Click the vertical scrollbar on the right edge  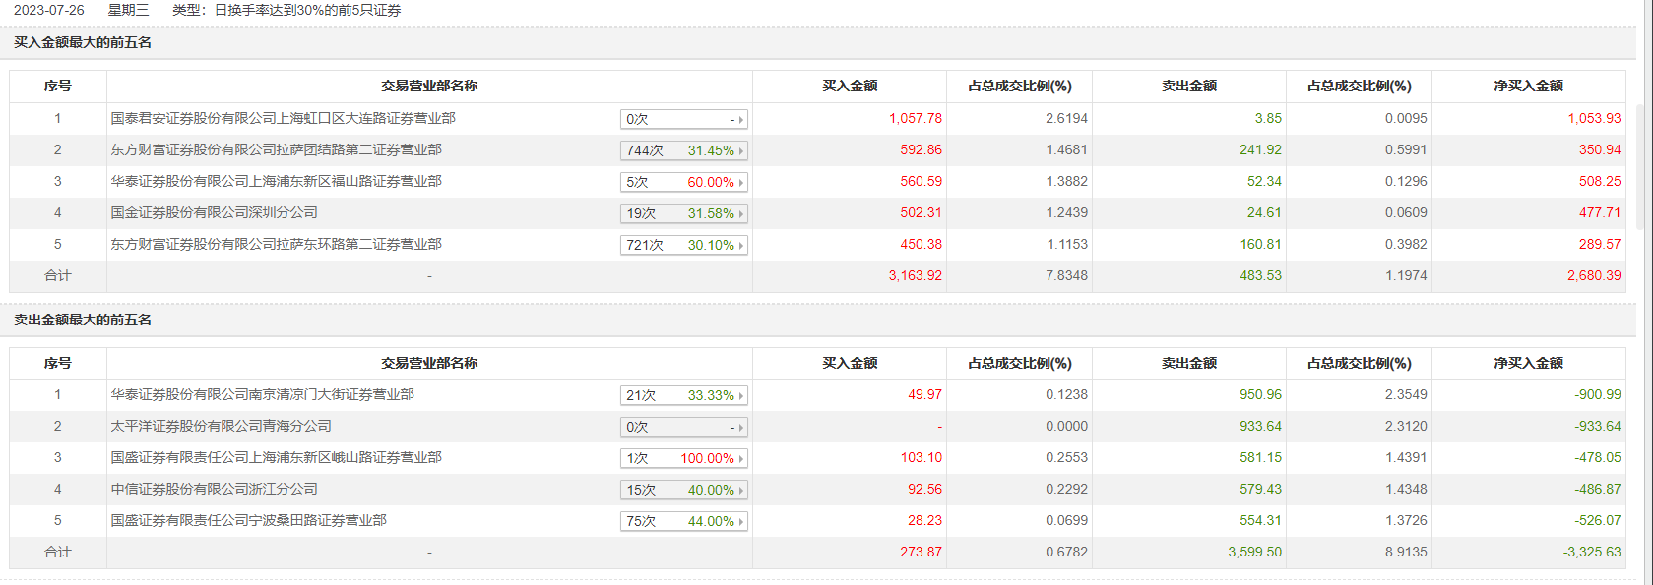[x=1639, y=167]
